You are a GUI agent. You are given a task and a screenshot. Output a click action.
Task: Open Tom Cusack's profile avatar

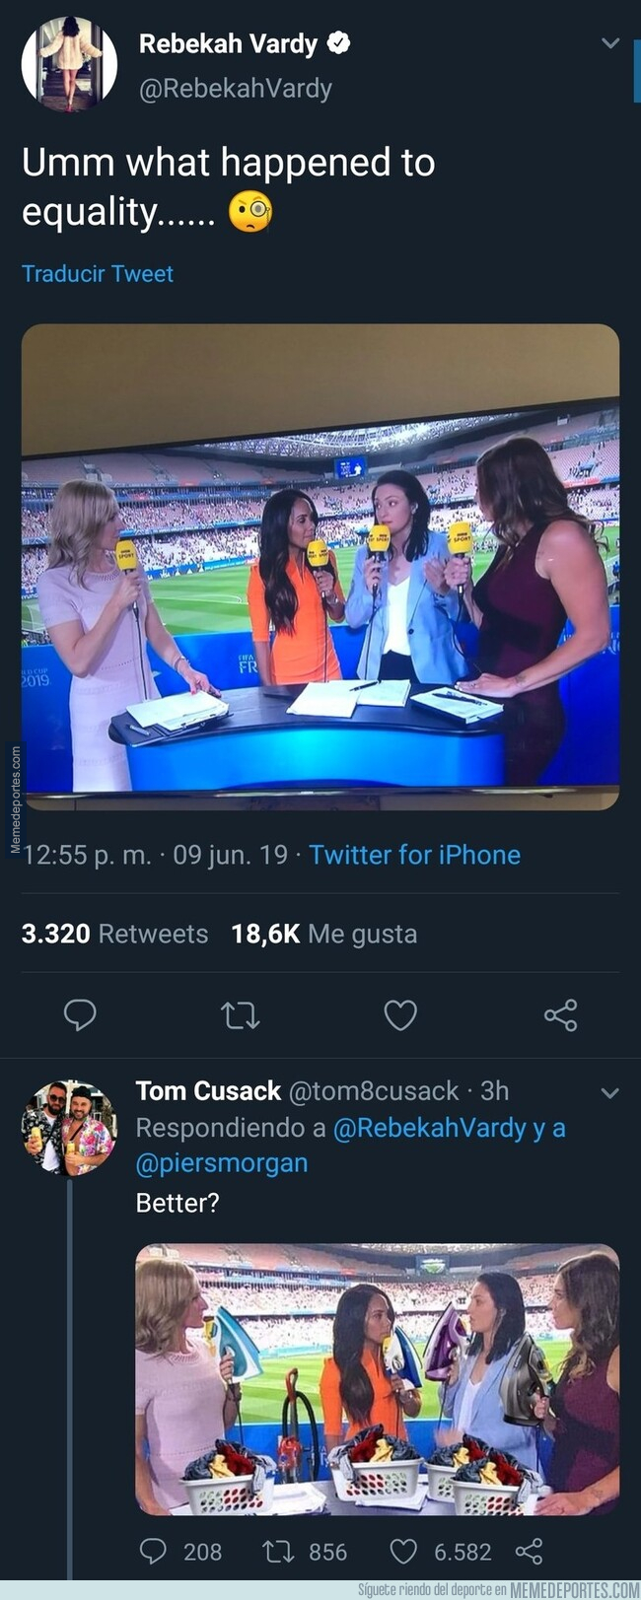[x=69, y=1127]
